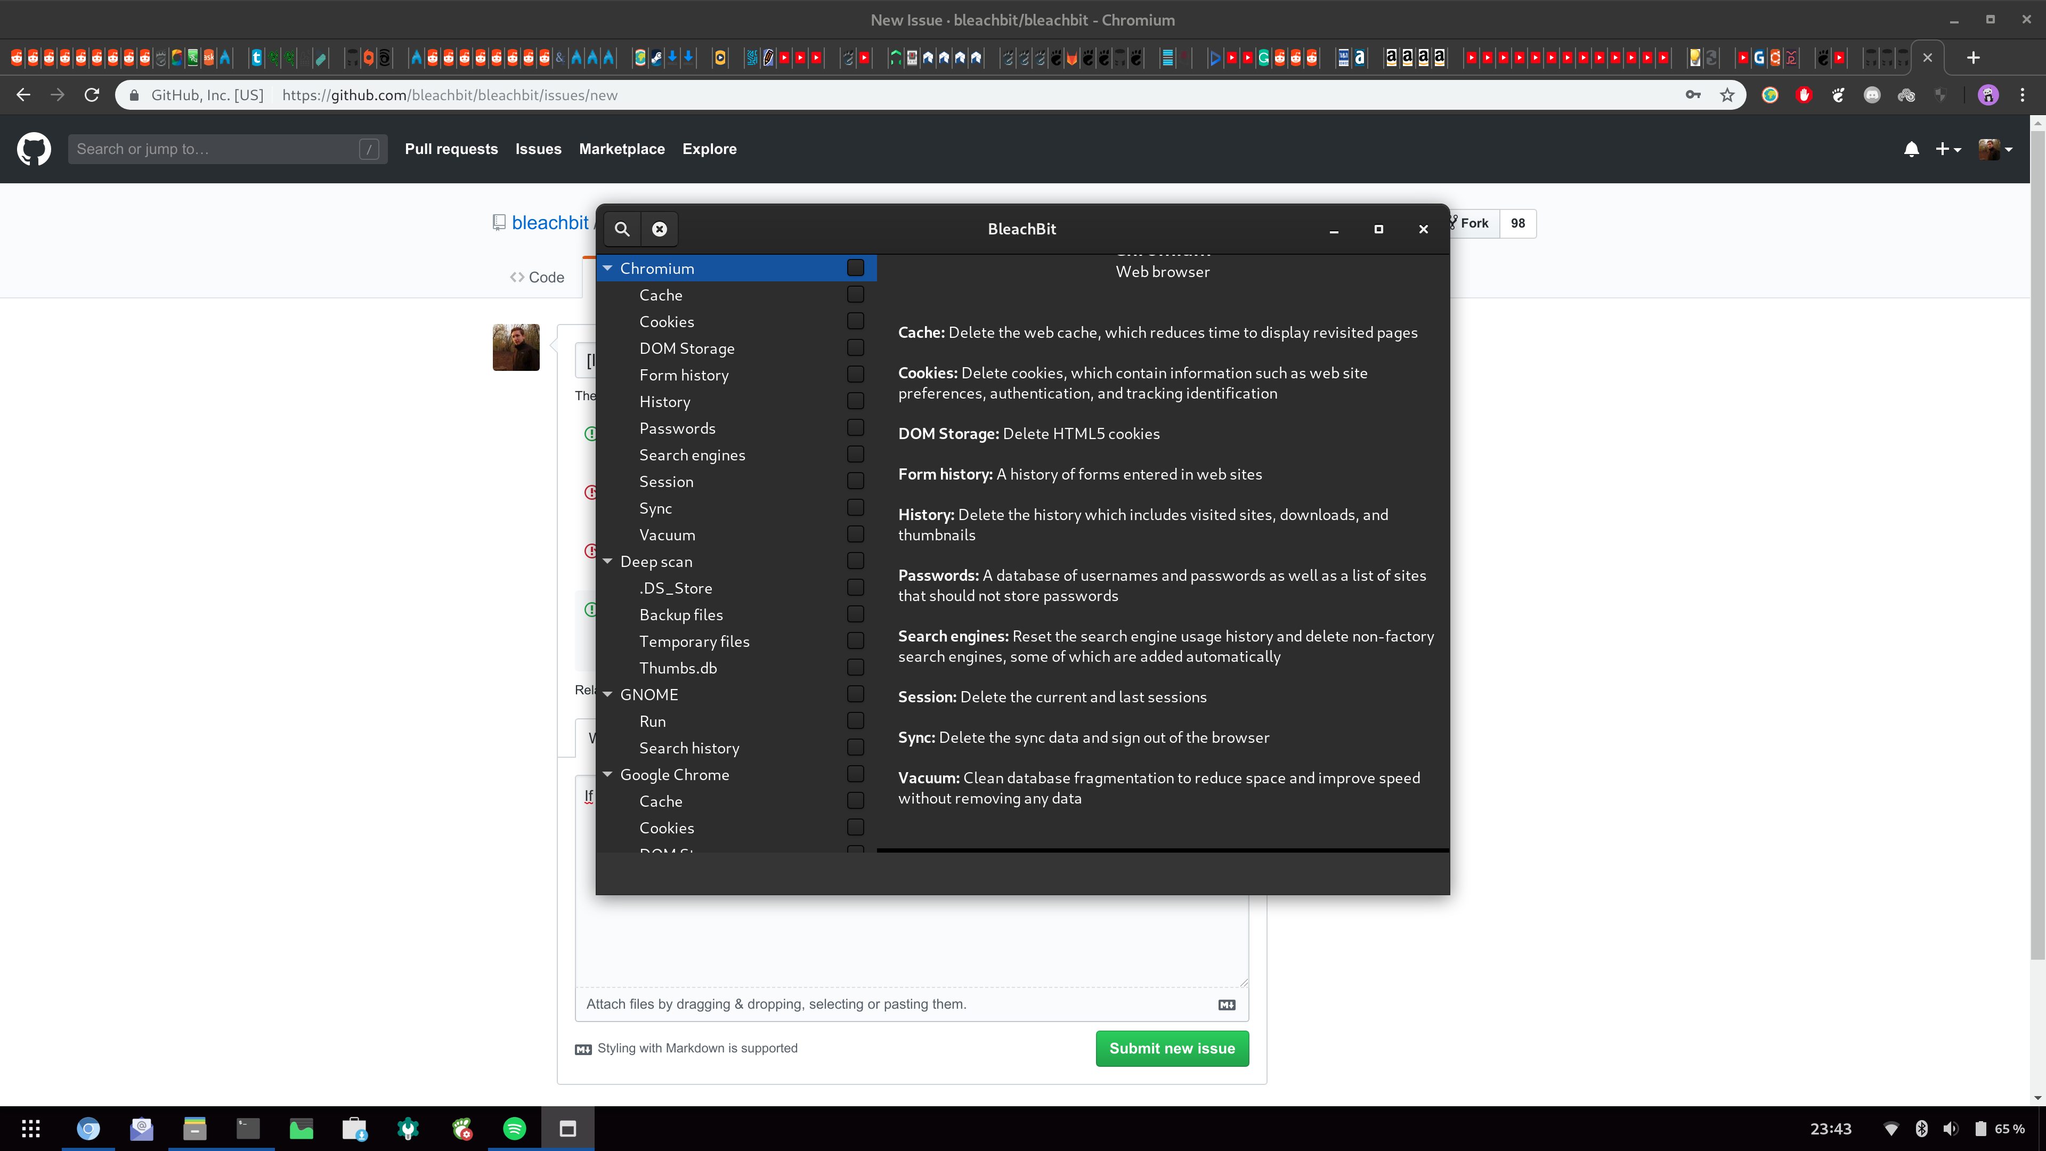This screenshot has width=2046, height=1151.
Task: Switch to the repository Code tab
Action: (537, 278)
